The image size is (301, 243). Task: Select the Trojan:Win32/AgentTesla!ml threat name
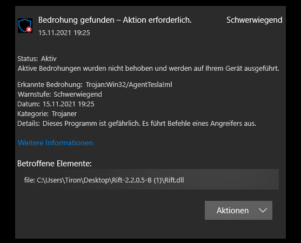click(129, 85)
